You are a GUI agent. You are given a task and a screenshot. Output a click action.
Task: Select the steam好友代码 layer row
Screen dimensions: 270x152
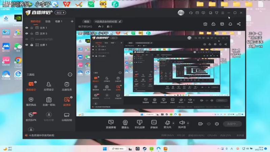click(x=49, y=39)
